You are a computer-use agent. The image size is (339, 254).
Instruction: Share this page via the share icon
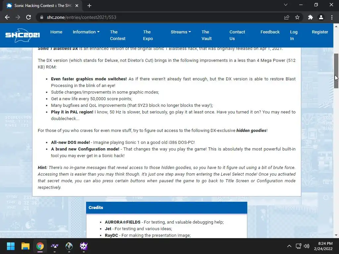[287, 17]
